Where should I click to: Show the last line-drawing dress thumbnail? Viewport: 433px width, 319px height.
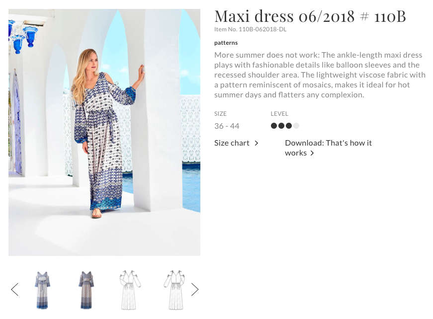pos(173,289)
